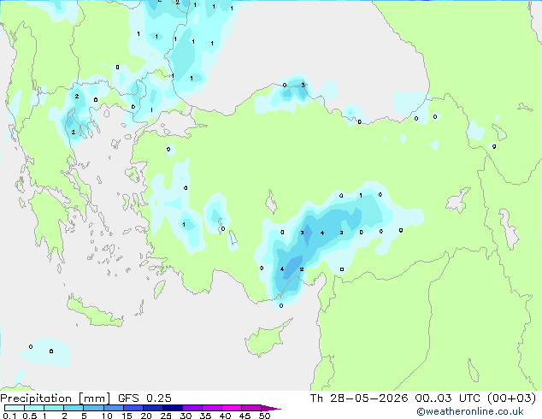This screenshot has height=419, width=542.
Task: Click the 'GFS 0.25' model label
Action: 144,398
